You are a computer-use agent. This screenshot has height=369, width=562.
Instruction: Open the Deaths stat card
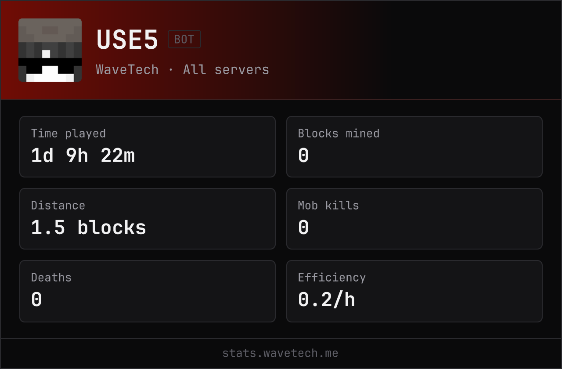148,291
